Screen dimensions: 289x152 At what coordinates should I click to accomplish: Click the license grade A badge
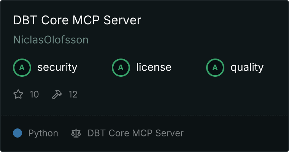click(121, 67)
